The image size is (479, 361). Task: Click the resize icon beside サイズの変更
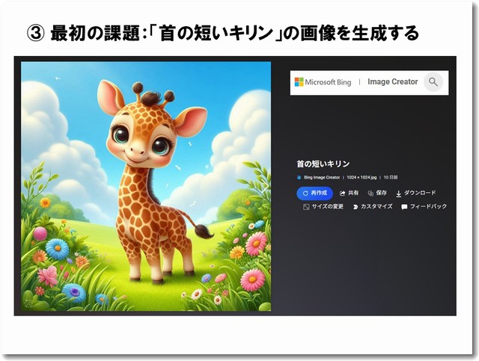point(306,207)
